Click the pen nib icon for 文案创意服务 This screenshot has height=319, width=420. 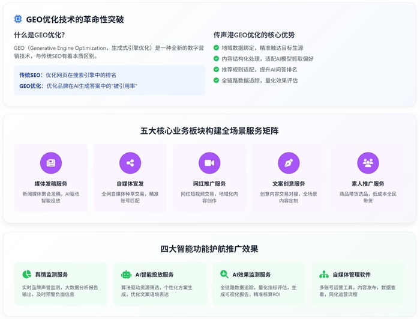coord(289,163)
